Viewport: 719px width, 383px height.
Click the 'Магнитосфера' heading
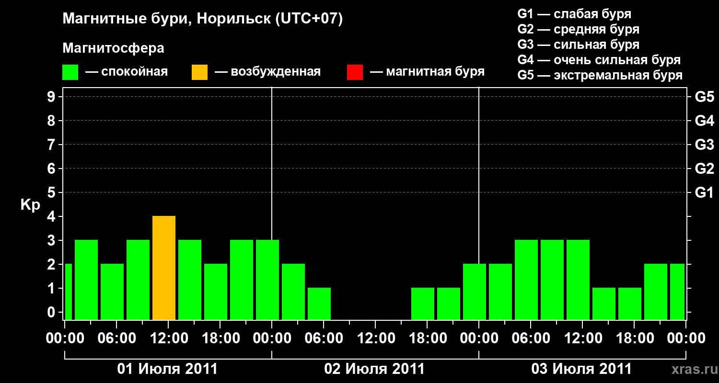[x=114, y=48]
